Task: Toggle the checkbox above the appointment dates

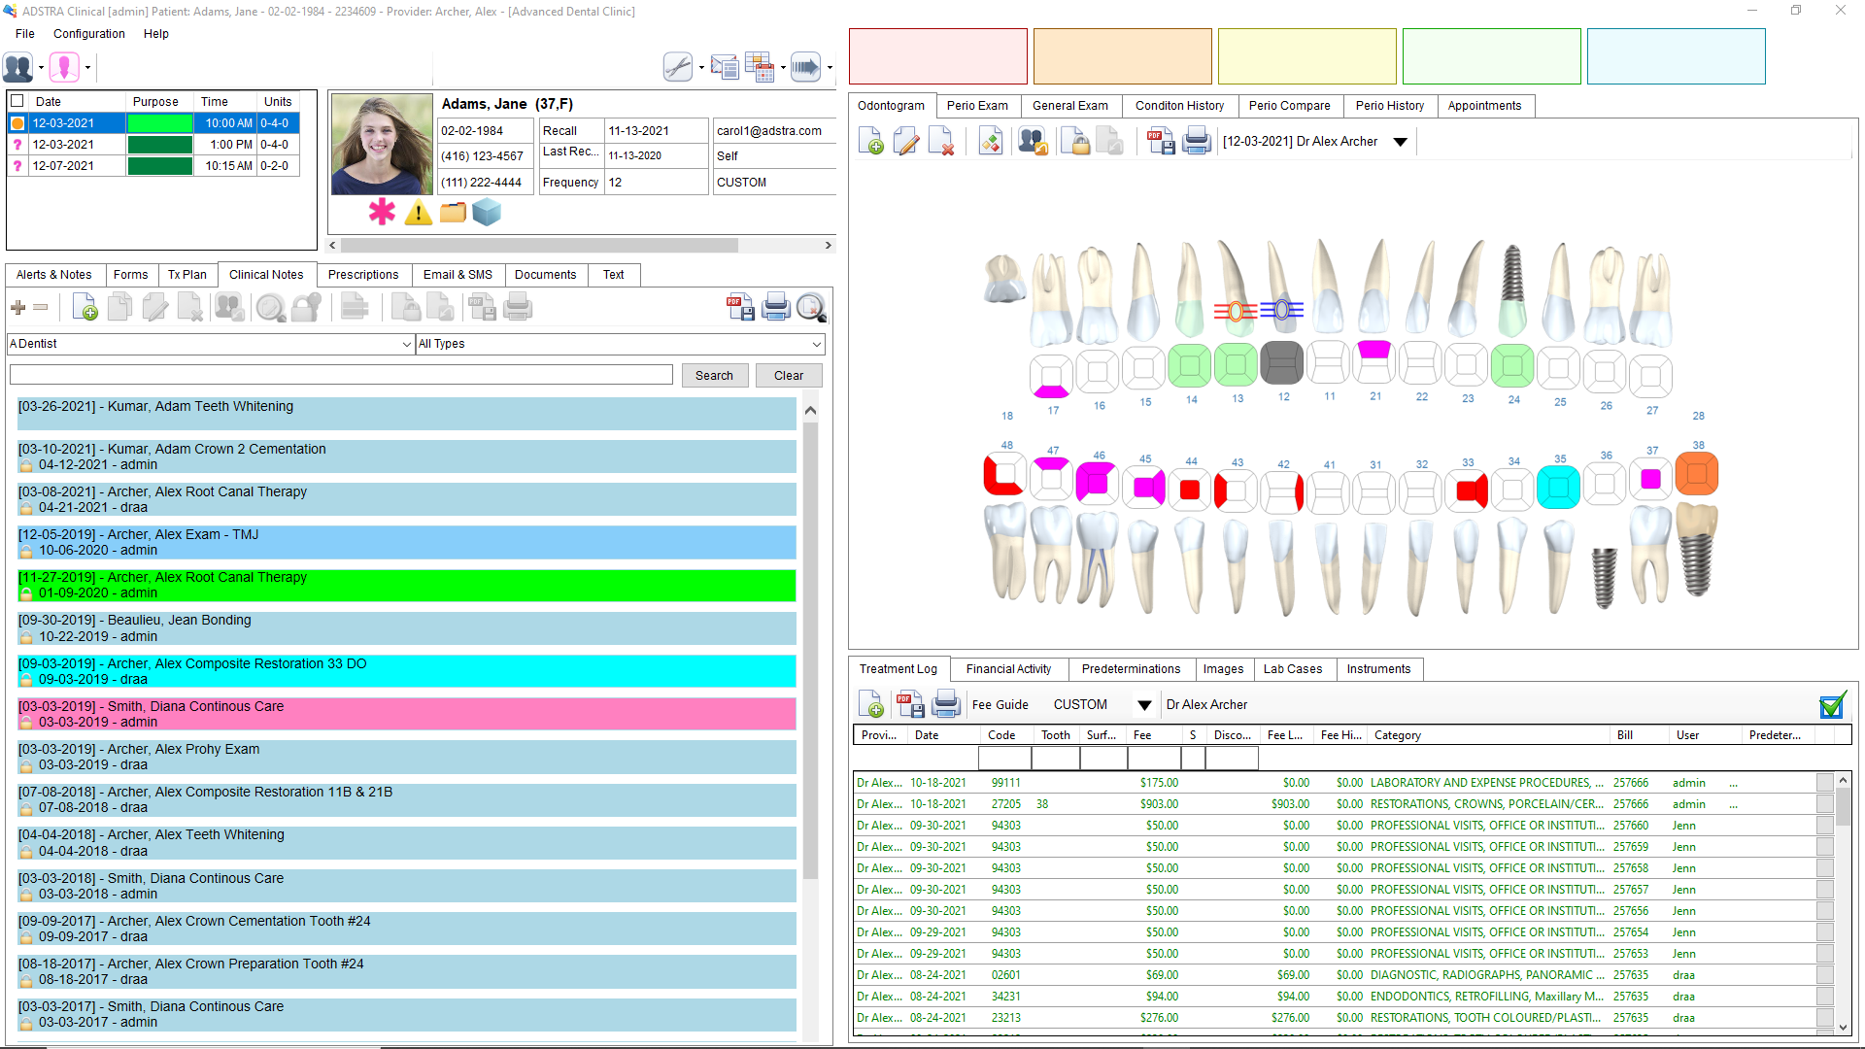Action: point(16,100)
